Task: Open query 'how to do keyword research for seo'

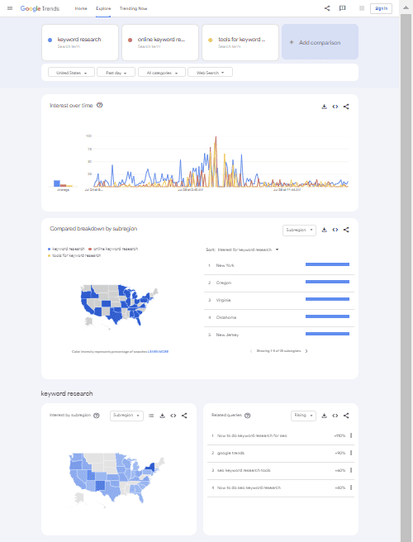Action: pos(252,435)
